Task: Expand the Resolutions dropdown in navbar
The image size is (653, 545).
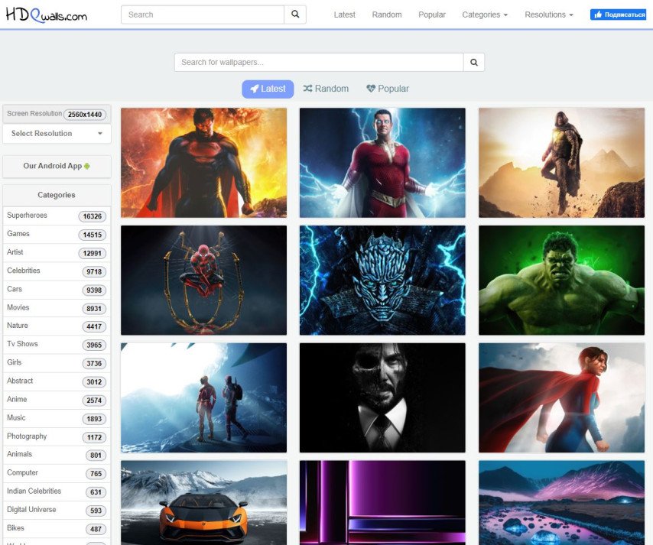Action: 548,15
